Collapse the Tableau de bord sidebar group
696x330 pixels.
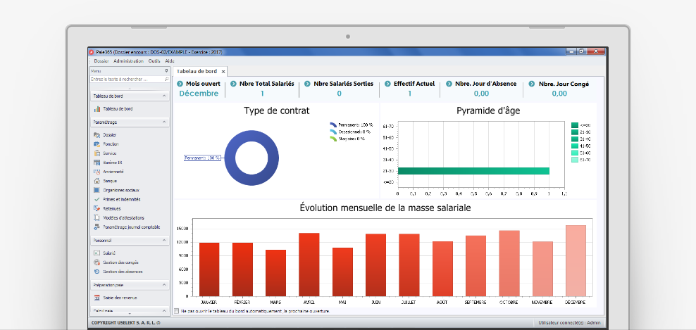tap(164, 96)
